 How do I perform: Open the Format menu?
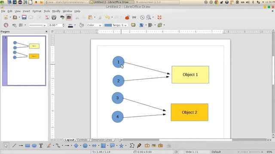click(37, 11)
